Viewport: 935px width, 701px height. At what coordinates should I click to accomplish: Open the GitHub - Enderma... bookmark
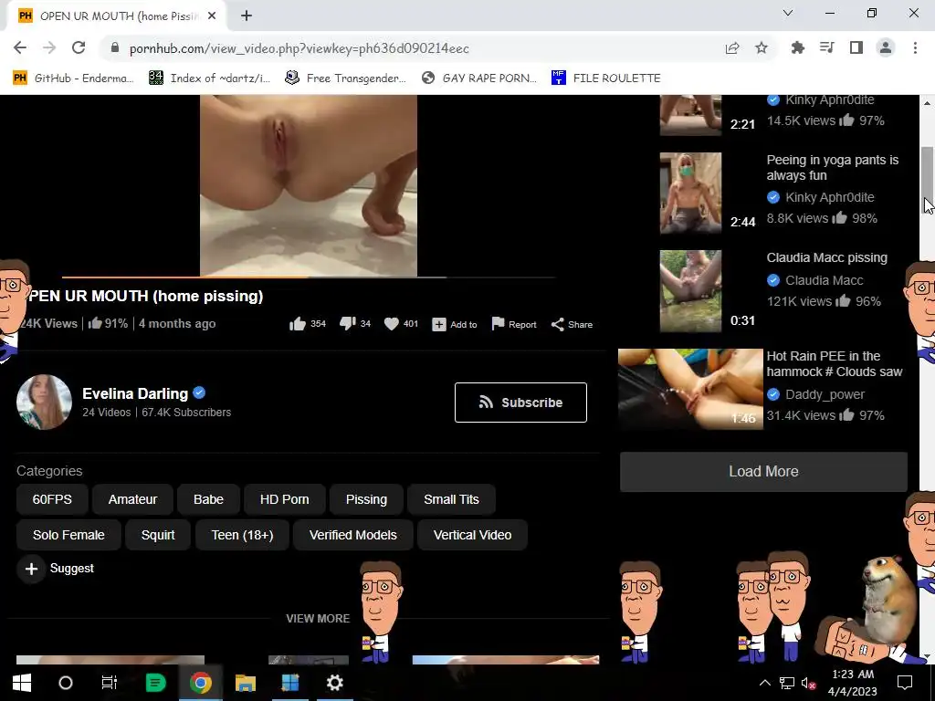73,78
